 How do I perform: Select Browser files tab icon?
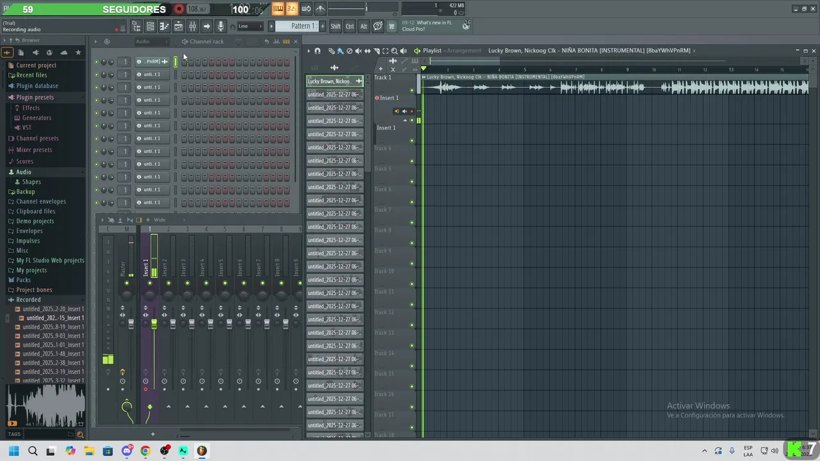pyautogui.click(x=20, y=53)
